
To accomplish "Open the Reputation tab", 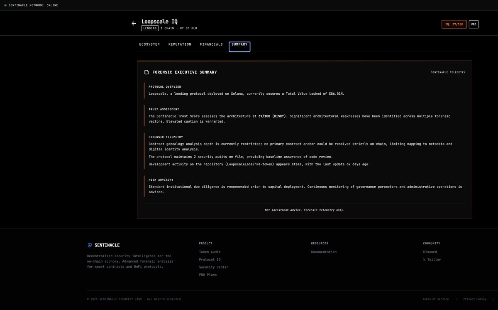I will pos(180,44).
